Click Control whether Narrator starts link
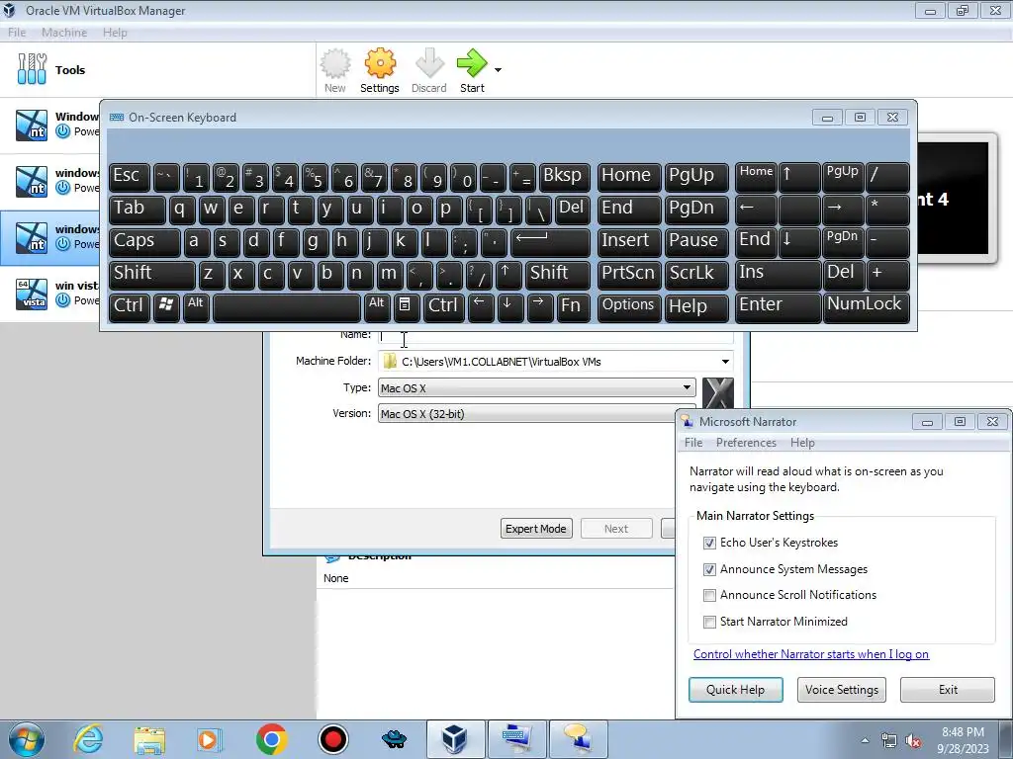 pos(811,654)
